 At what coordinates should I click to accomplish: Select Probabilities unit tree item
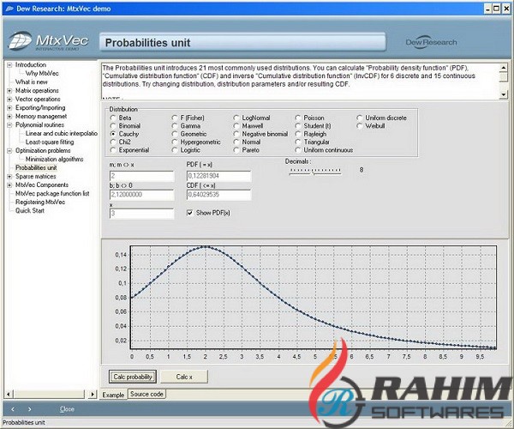(36, 167)
